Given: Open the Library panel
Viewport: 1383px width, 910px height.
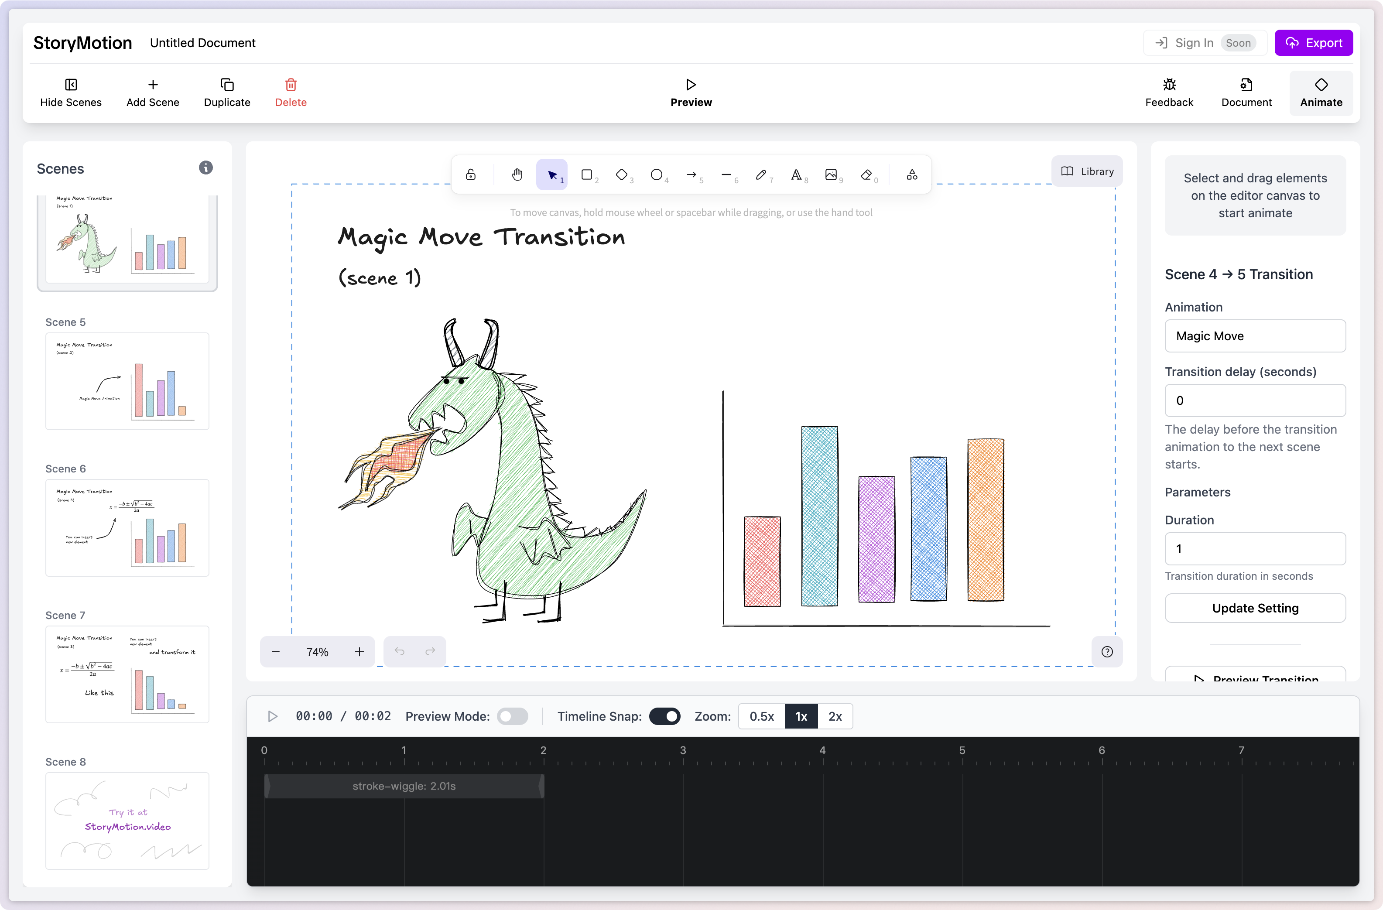Looking at the screenshot, I should coord(1087,171).
